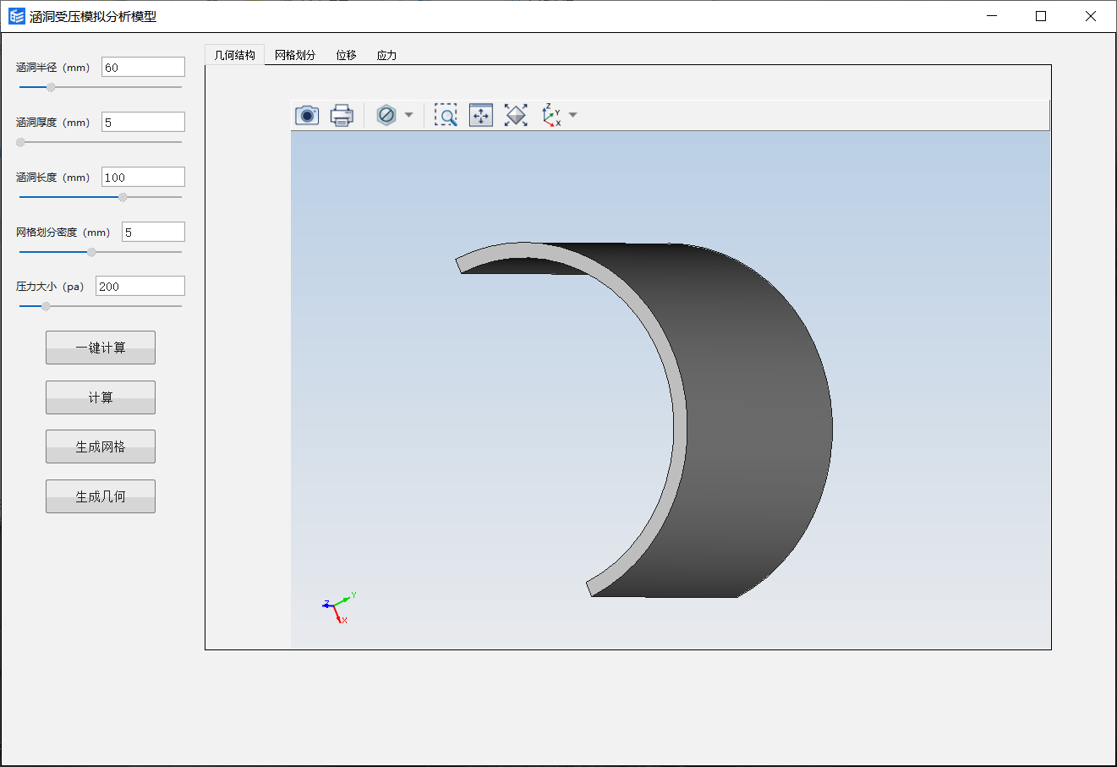Open the 网格划分 tab
The height and width of the screenshot is (767, 1117).
(x=295, y=55)
